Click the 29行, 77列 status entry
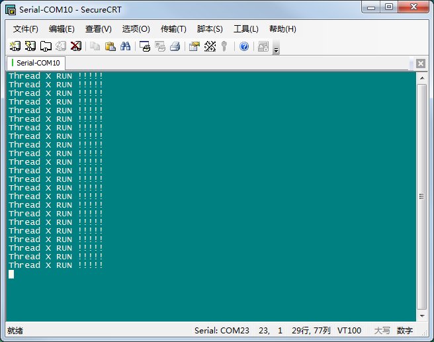 [x=311, y=330]
